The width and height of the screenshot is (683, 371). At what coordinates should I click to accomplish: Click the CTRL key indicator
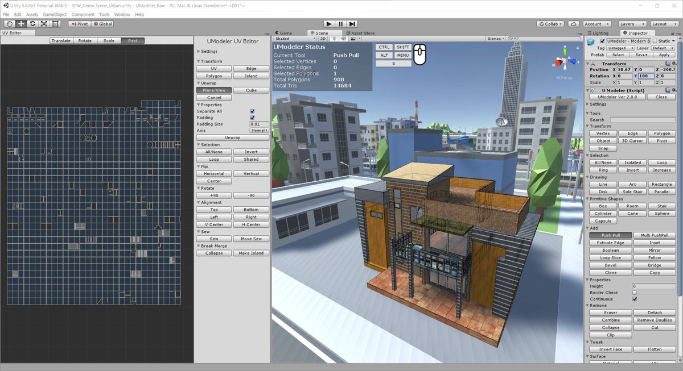coord(384,47)
